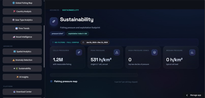
Task: Click the calendar icon on Time Trends
Action: pos(17,29)
